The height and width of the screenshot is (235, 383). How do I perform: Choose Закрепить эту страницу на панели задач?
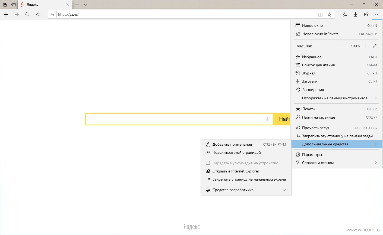tap(337, 136)
